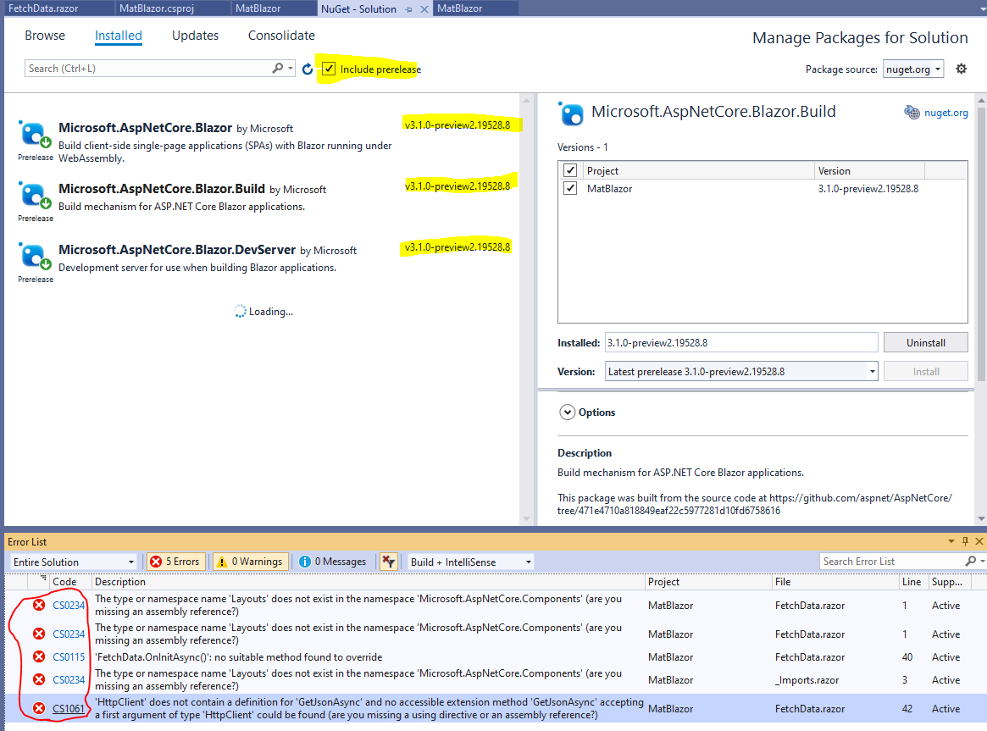Open the Entire Solution scope dropdown
This screenshot has width=987, height=731.
pos(74,562)
